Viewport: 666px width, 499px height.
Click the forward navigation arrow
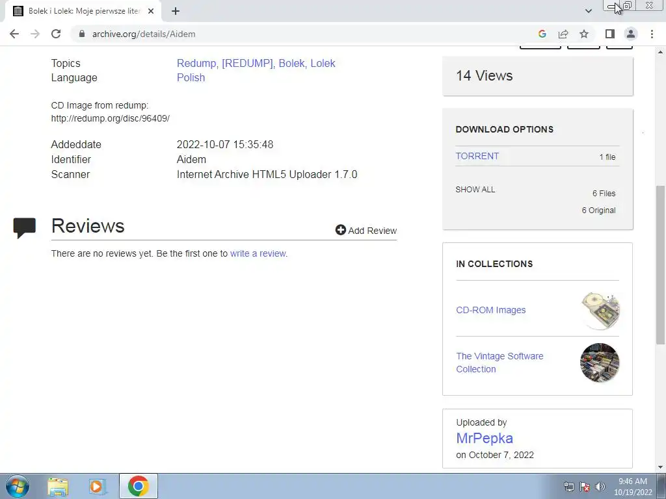click(x=35, y=34)
